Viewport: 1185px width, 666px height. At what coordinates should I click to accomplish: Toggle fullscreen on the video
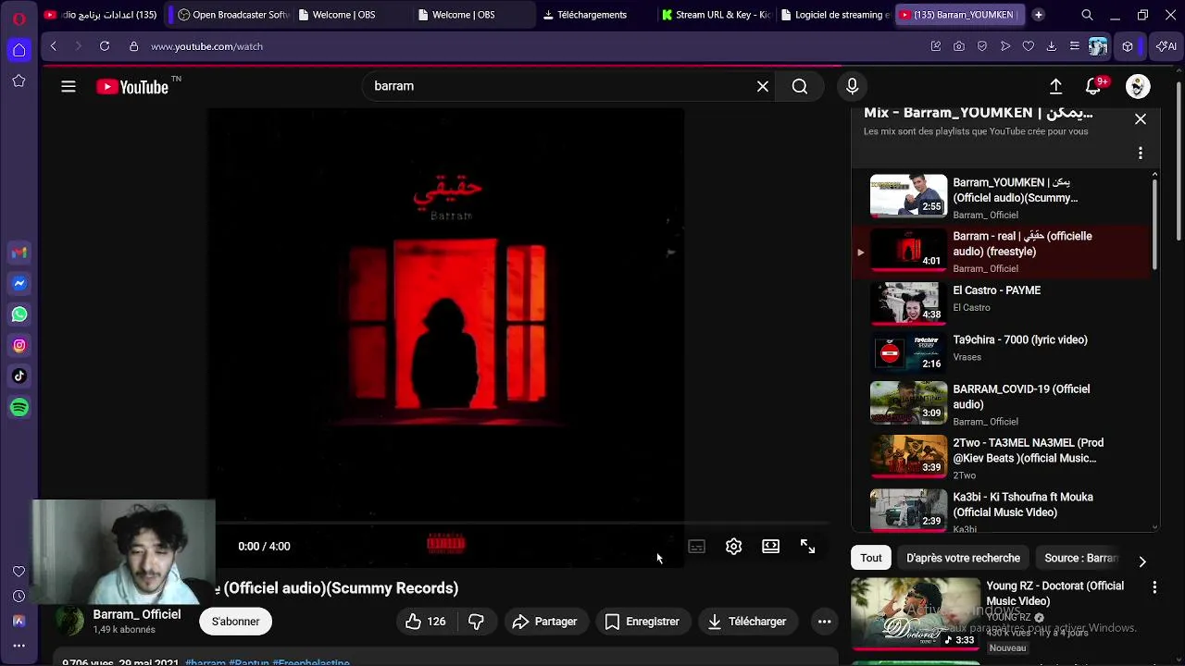point(808,547)
